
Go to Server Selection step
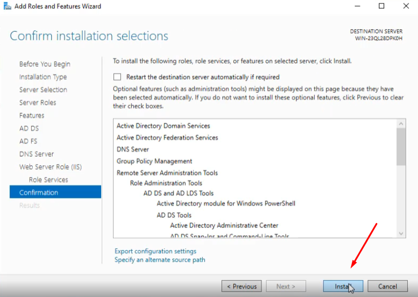pos(43,90)
